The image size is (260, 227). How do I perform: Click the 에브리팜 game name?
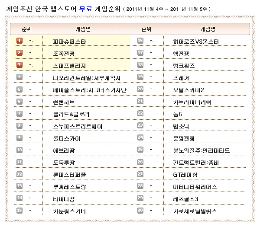click(x=64, y=151)
